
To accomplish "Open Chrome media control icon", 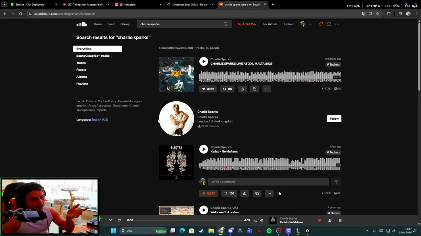I will (400, 14).
